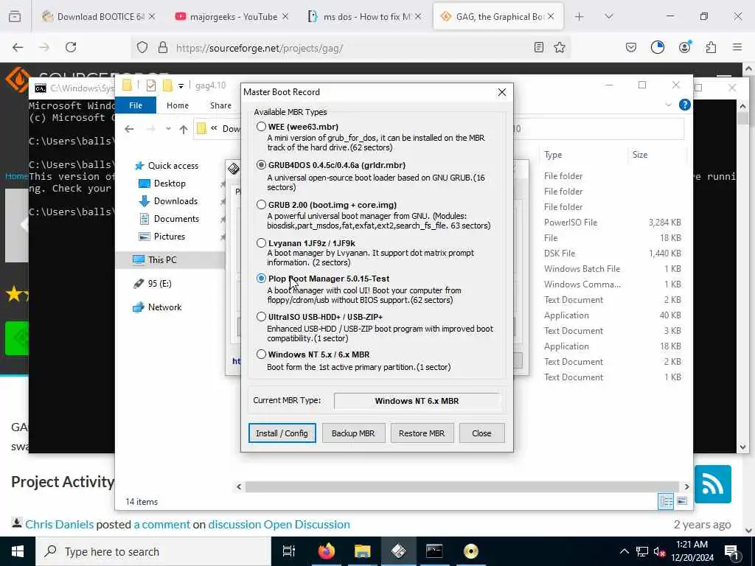Select Plop Boot Manager 5.0.15-Test option
The width and height of the screenshot is (755, 566).
[x=261, y=278]
